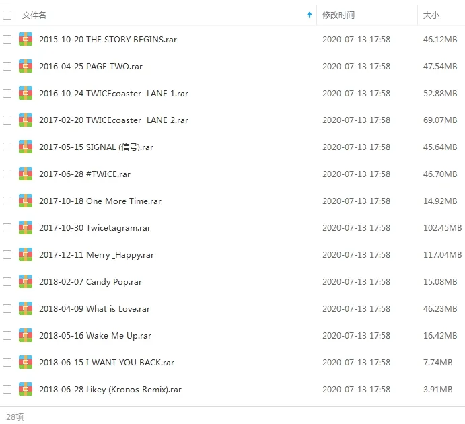This screenshot has width=465, height=424.
Task: Click the archive icon for I WANT YOU BACK.rar
Action: point(26,362)
